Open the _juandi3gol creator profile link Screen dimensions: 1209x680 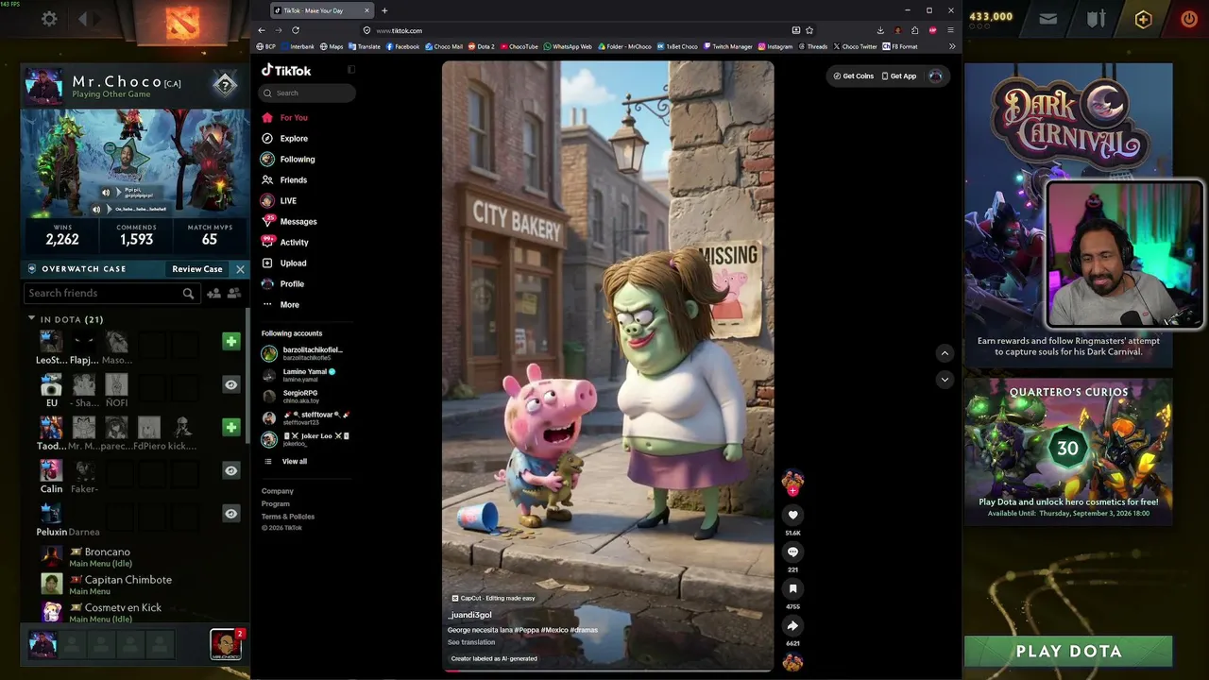pos(470,615)
